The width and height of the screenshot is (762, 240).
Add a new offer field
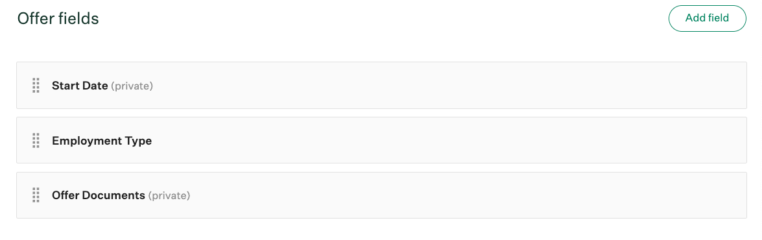707,18
